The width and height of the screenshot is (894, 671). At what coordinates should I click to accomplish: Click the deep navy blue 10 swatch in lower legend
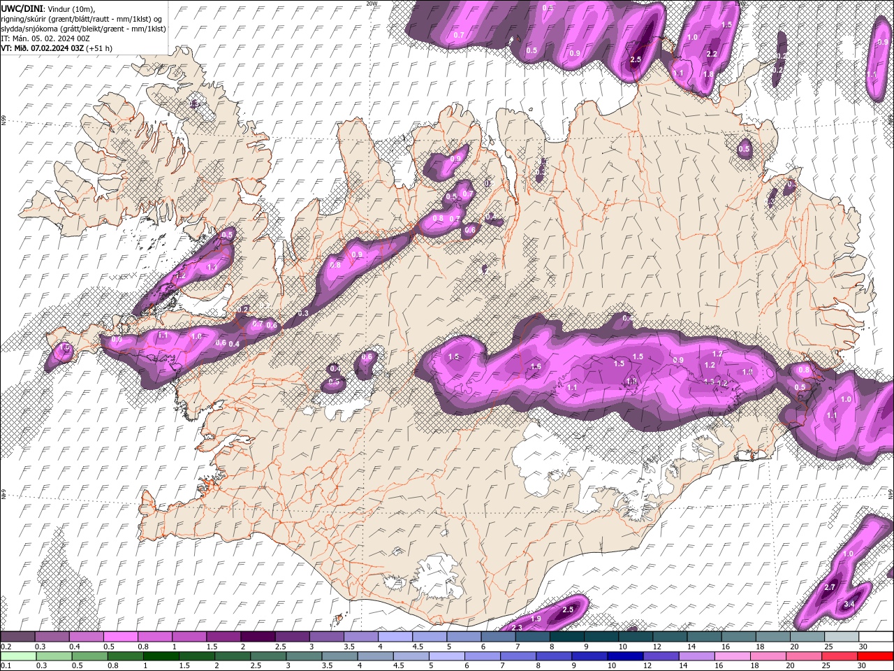click(625, 656)
